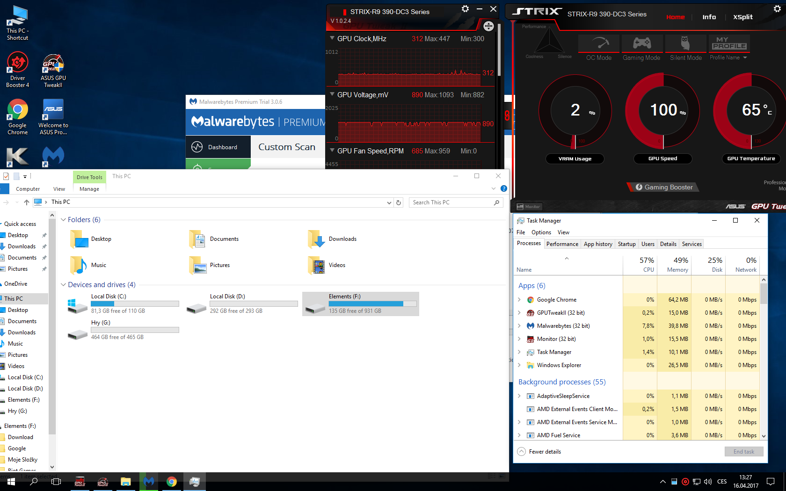Open Driver Booster 4 desktop shortcut

pyautogui.click(x=17, y=70)
